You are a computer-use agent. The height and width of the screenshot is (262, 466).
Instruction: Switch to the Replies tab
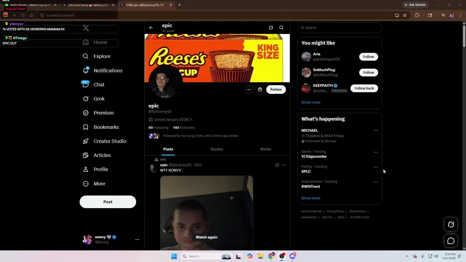217,149
